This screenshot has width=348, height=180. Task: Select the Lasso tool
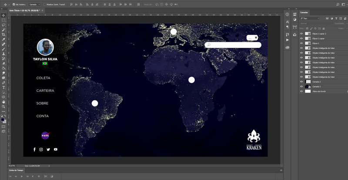click(x=3, y=25)
